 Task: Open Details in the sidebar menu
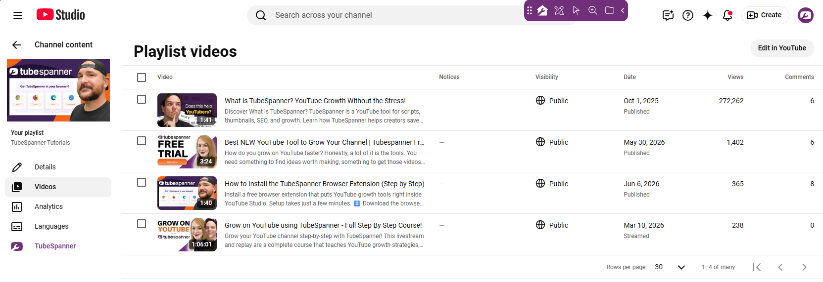(58, 167)
